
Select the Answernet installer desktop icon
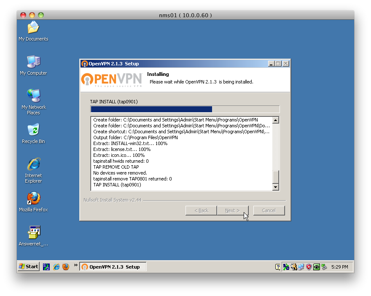point(33,236)
